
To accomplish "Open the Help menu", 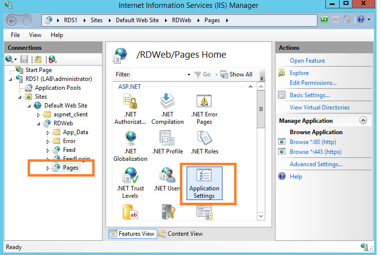I will 57,35.
